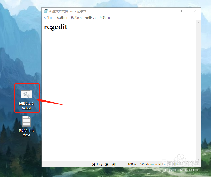Click the scroll down arrow in Notepad
211x177 pixels.
click(198, 159)
